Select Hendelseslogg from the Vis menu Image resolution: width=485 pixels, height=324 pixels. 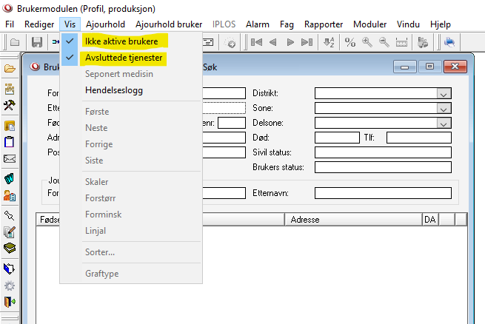114,90
